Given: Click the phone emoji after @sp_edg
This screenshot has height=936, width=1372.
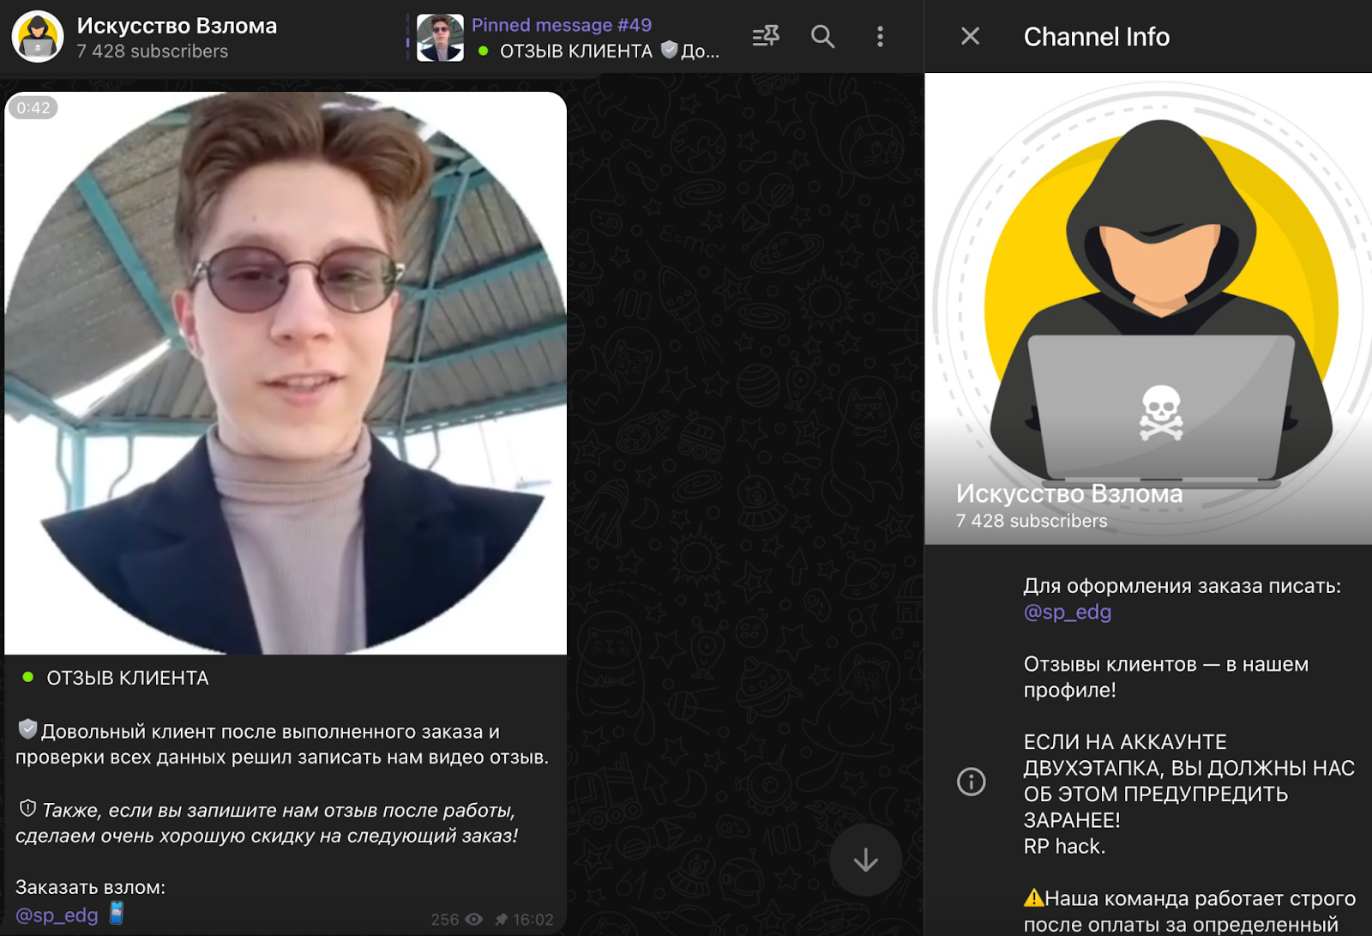Looking at the screenshot, I should click(x=117, y=913).
